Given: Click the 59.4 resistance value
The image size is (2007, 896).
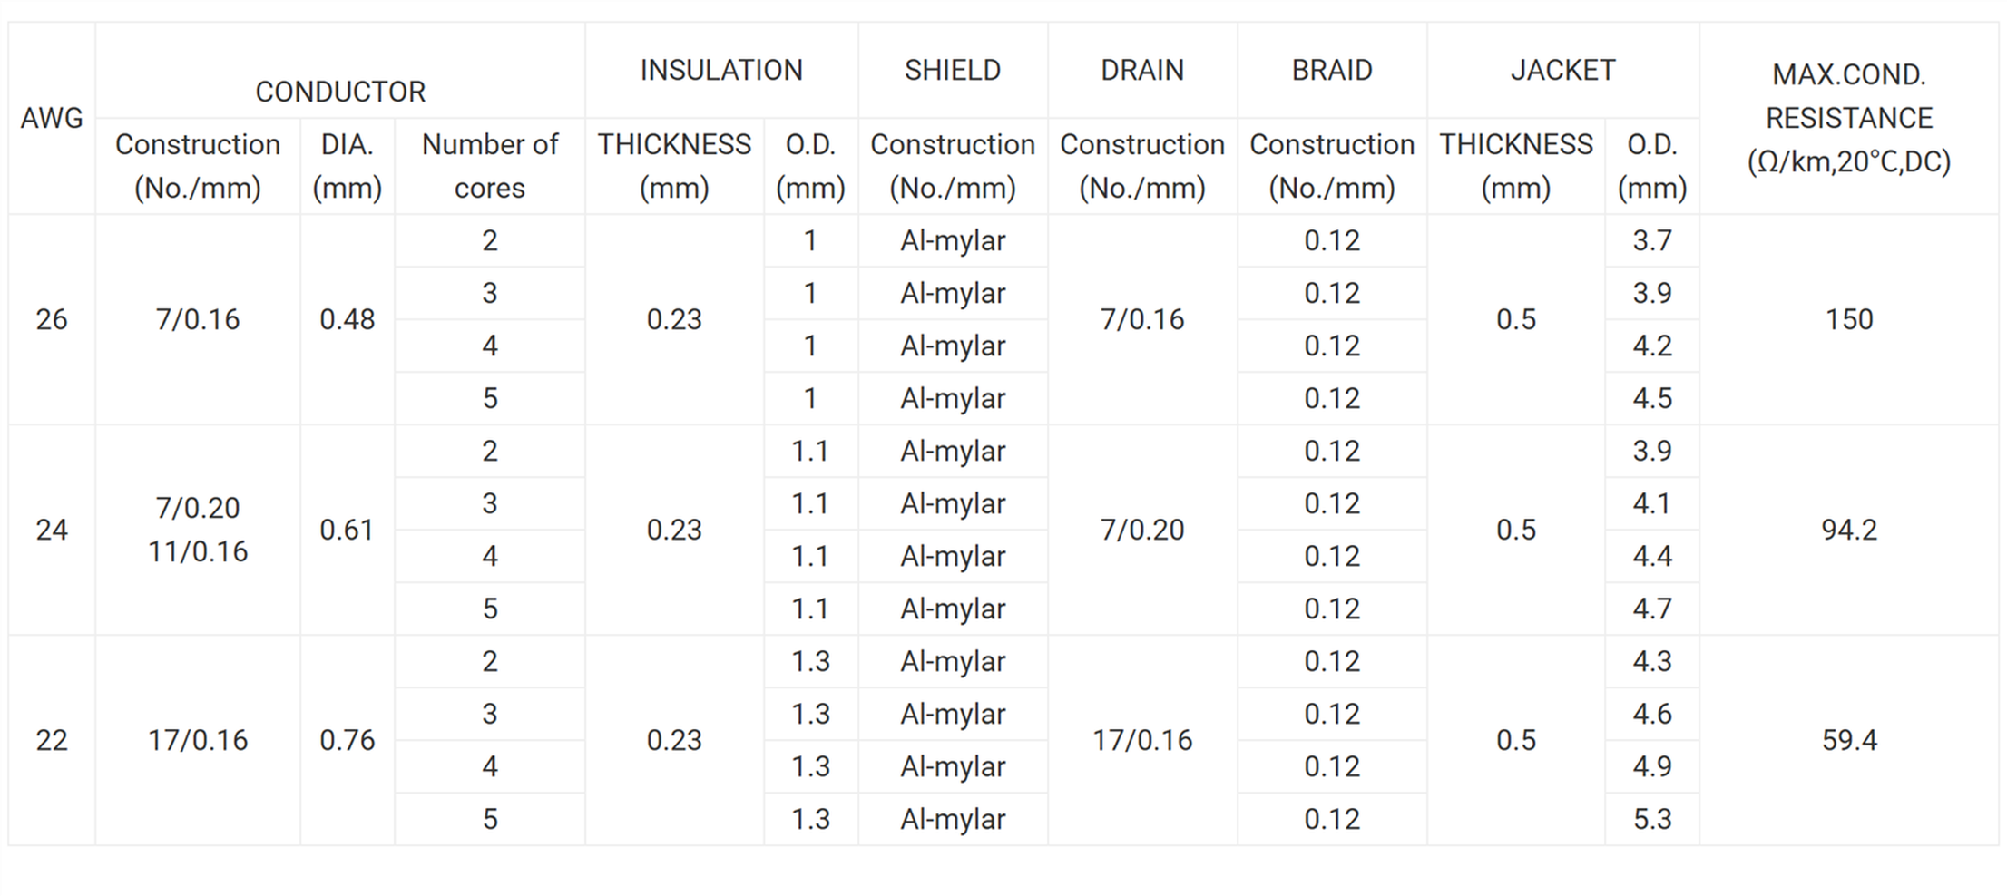Looking at the screenshot, I should tap(1849, 740).
